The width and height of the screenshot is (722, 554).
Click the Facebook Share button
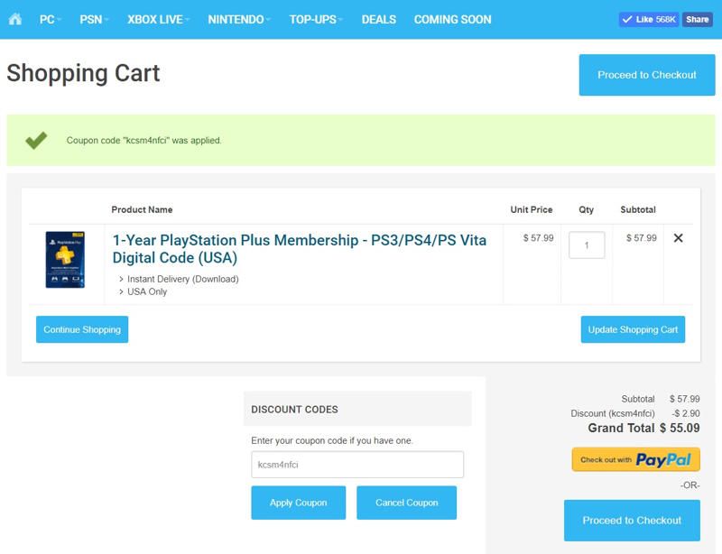pyautogui.click(x=697, y=19)
